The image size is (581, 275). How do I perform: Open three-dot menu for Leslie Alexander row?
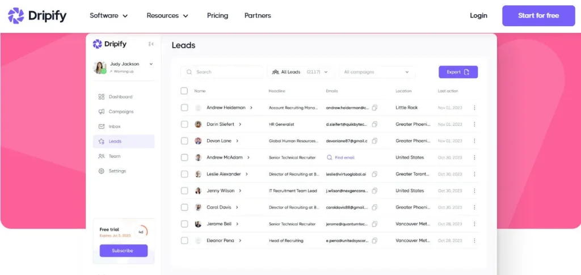click(474, 174)
